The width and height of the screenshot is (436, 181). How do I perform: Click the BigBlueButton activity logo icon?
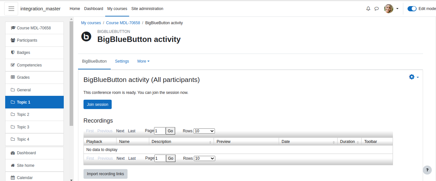(86, 37)
